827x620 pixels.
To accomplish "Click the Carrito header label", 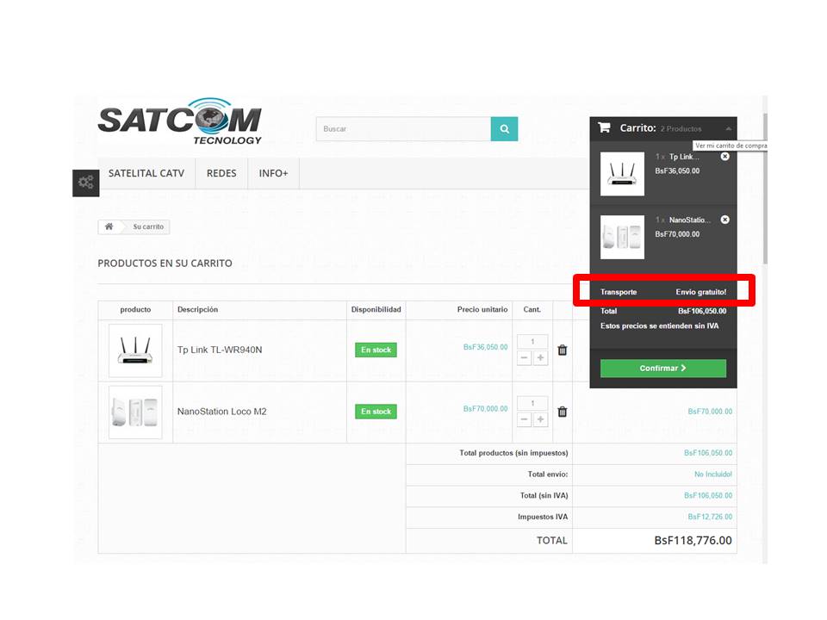I will [x=637, y=128].
